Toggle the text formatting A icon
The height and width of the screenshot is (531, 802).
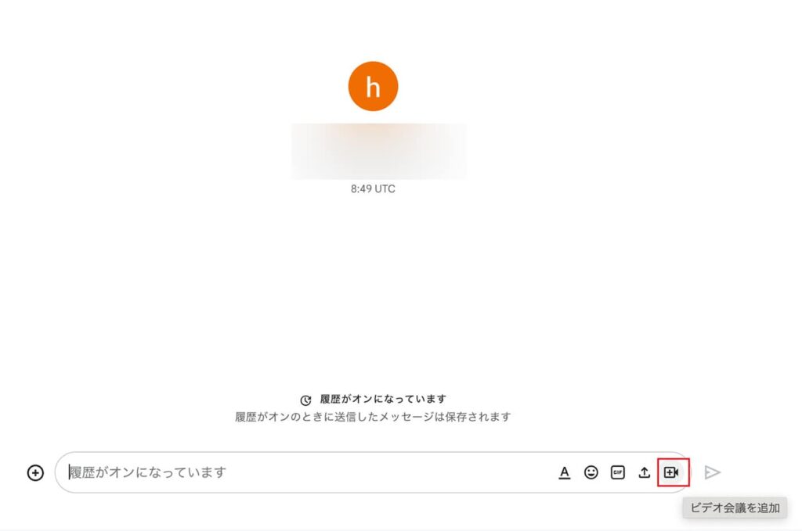[x=564, y=473]
